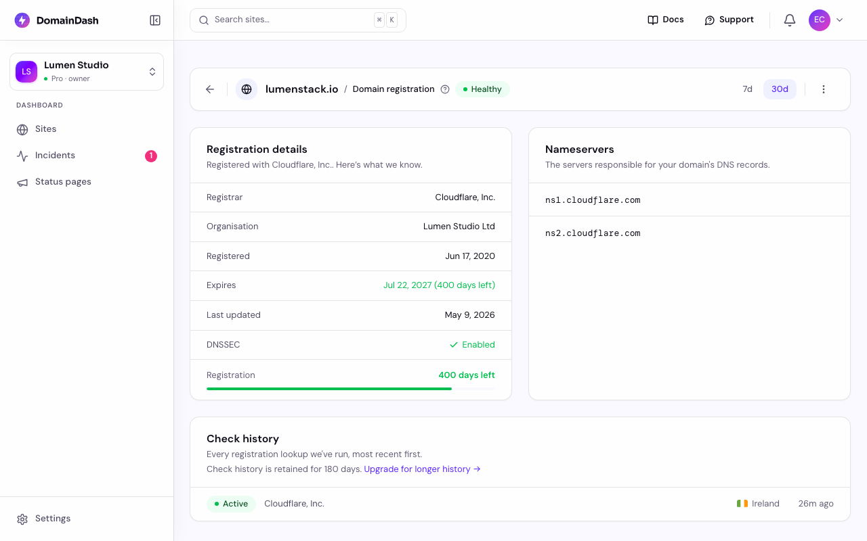Click the LS workspace avatar

pos(26,72)
